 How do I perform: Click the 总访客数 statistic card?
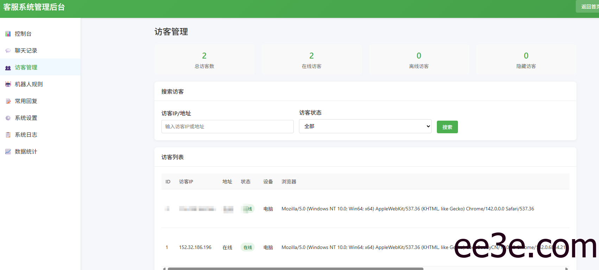coord(204,60)
